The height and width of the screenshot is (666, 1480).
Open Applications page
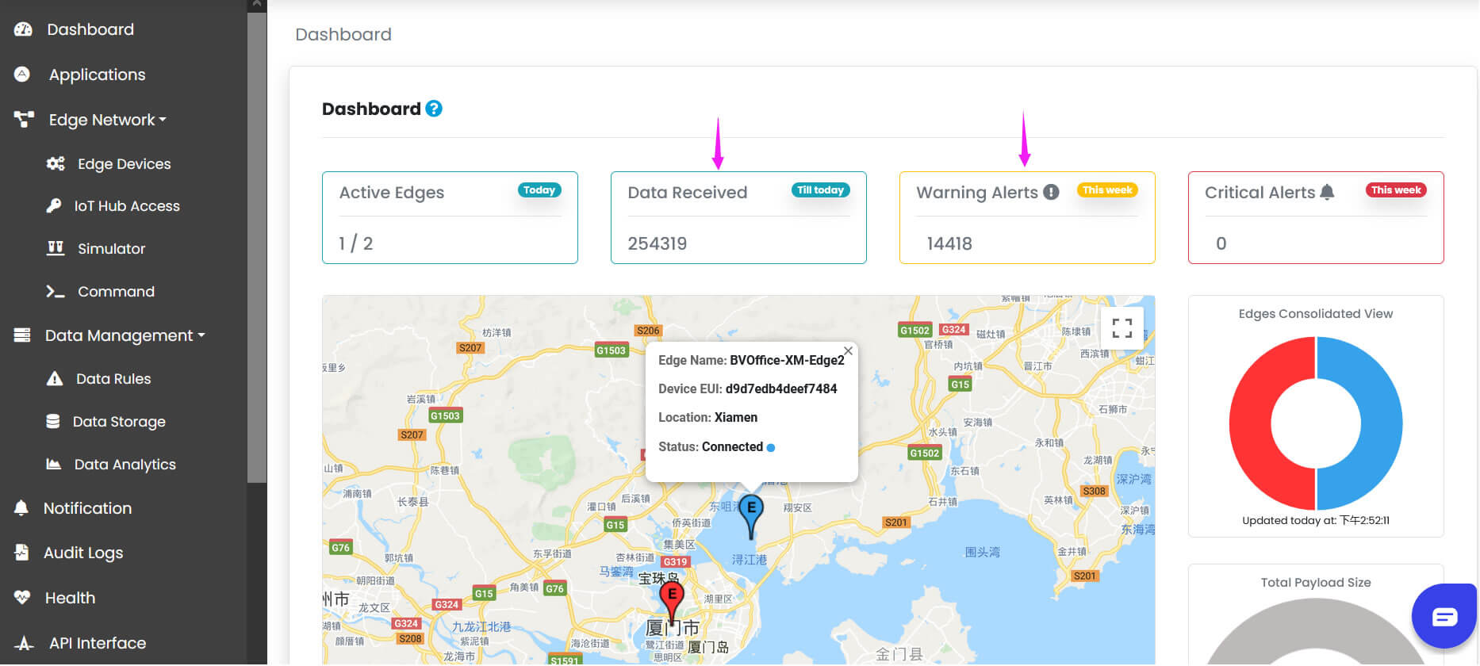click(98, 75)
